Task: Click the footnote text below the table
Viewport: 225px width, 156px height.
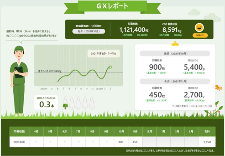Action: 170,151
